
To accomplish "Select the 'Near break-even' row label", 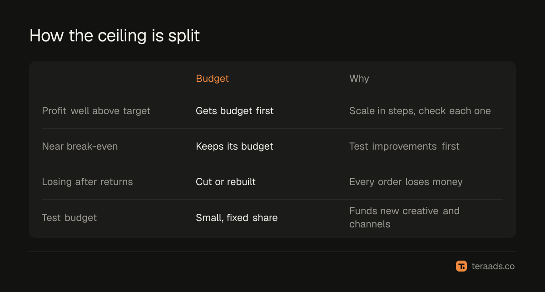I will [x=80, y=146].
